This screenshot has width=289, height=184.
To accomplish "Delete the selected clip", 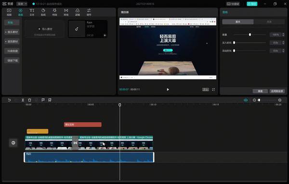I will point(29,100).
